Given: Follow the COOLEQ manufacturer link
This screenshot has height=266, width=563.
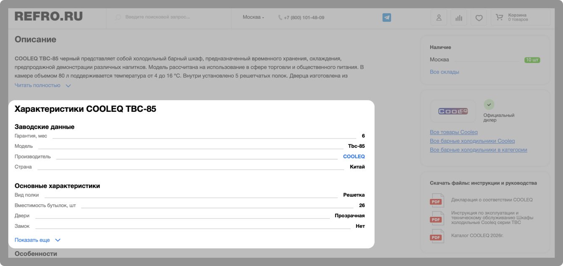Looking at the screenshot, I should (x=354, y=156).
